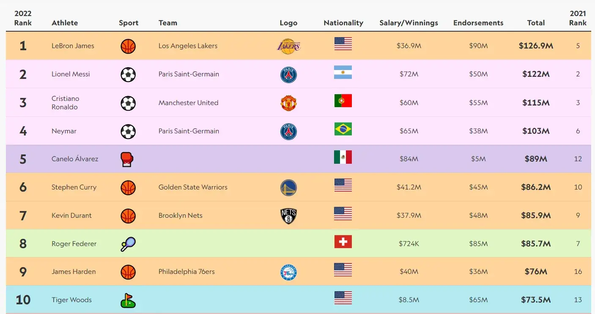Click the Philadelphia 76ers logo
Viewport: 595px width, 314px height.
[288, 272]
